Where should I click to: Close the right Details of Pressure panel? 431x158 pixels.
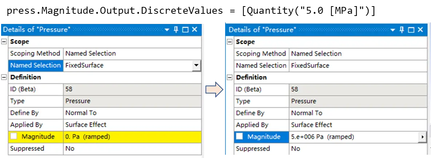click(420, 30)
